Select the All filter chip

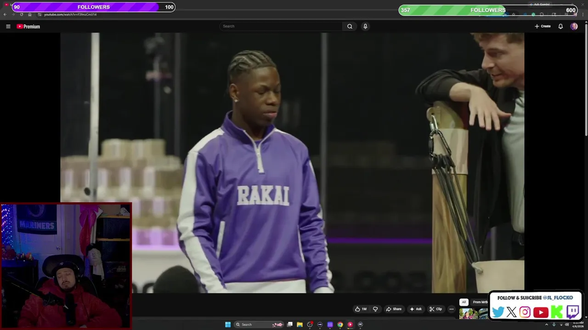click(x=464, y=302)
